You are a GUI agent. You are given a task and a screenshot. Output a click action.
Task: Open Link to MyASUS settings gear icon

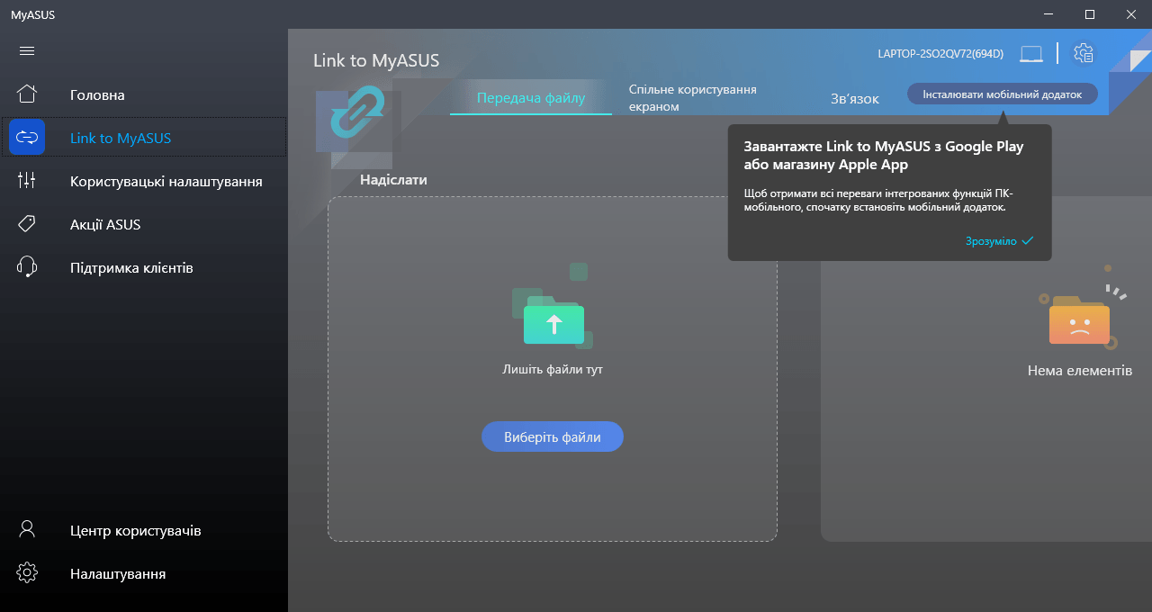click(x=1084, y=53)
